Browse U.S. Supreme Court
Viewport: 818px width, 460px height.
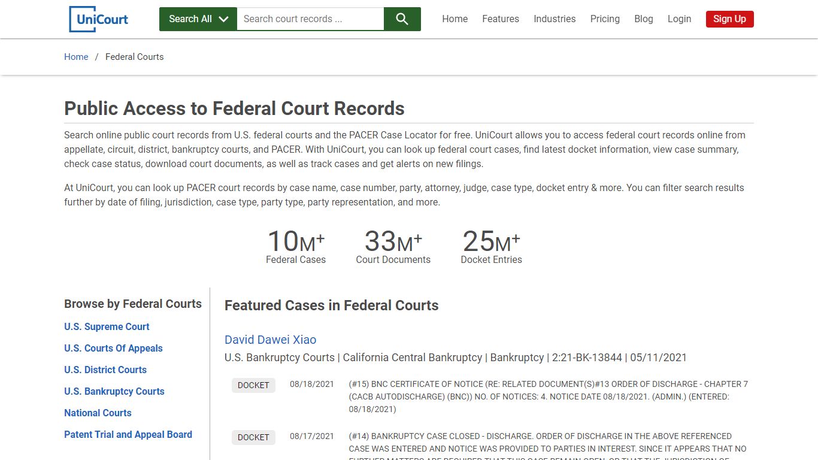coord(107,326)
